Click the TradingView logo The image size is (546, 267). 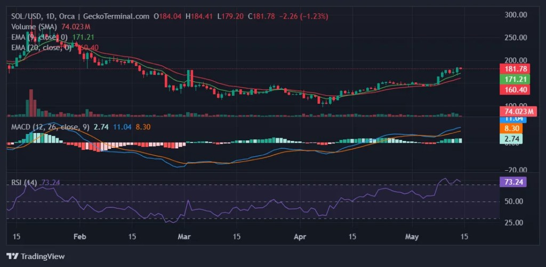[35, 256]
